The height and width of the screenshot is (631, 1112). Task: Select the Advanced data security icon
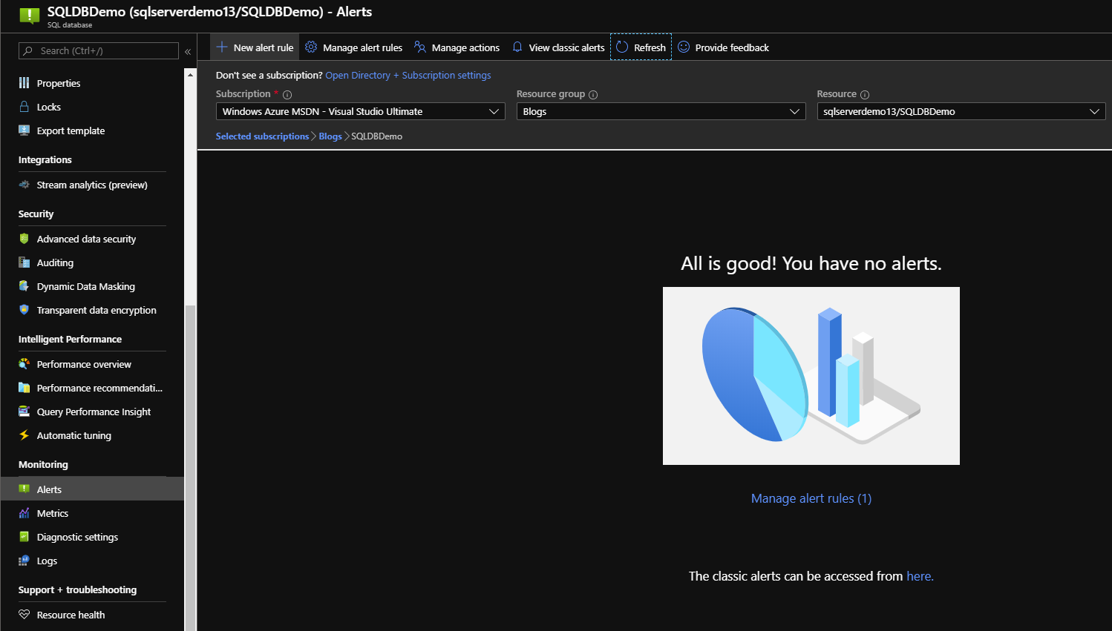tap(25, 239)
